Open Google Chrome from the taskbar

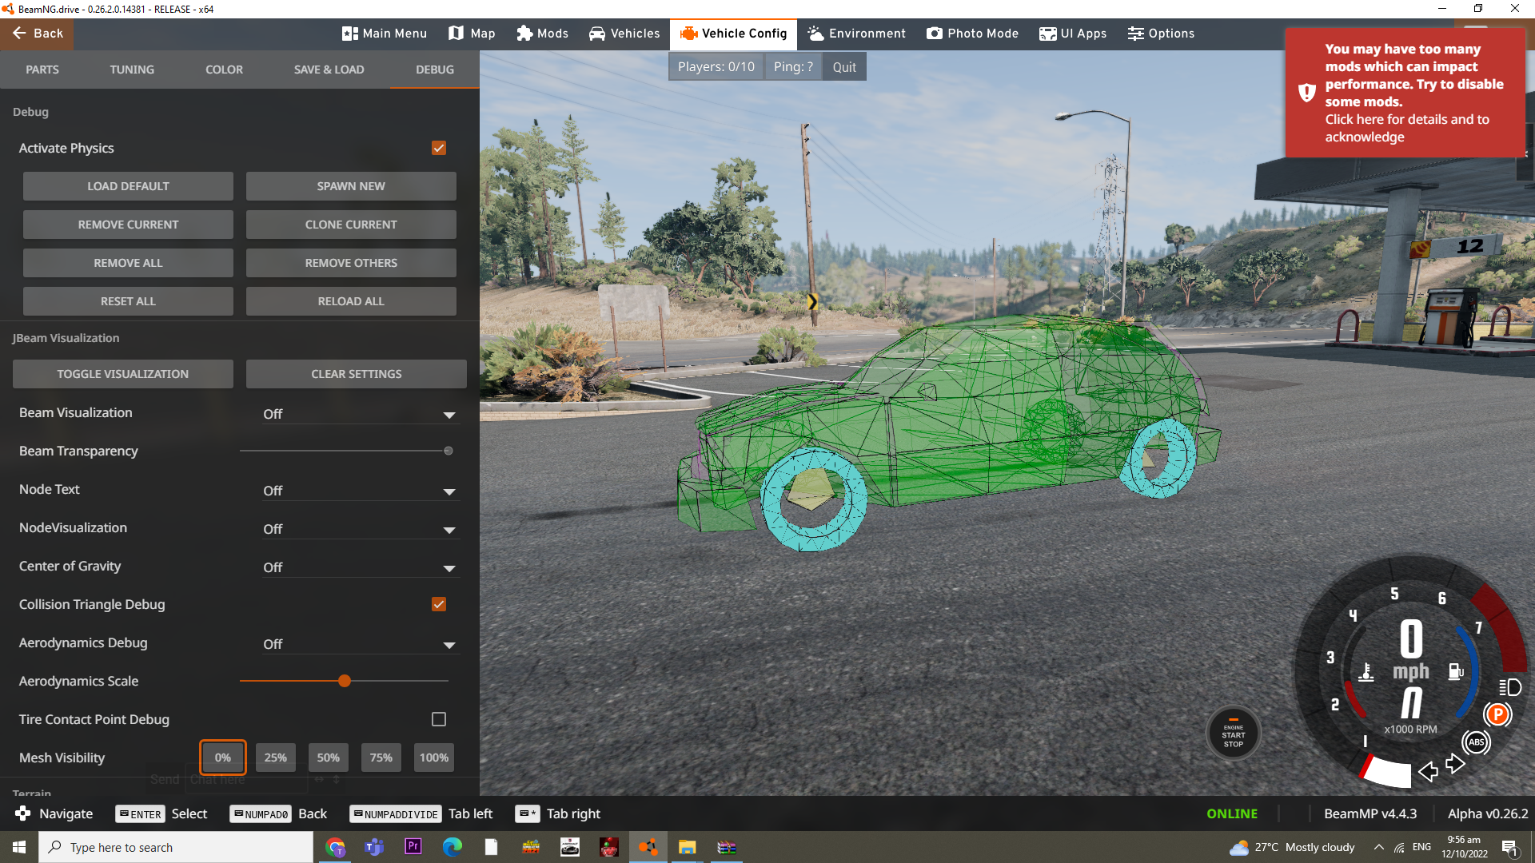[x=335, y=847]
